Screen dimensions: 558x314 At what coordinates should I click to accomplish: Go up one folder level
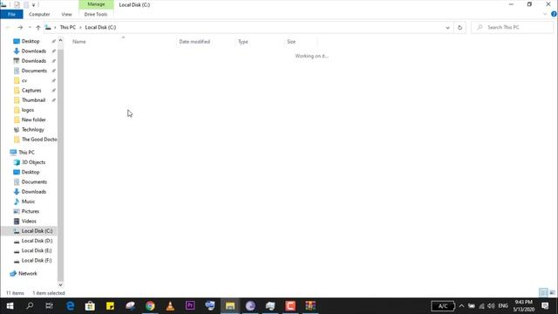38,27
